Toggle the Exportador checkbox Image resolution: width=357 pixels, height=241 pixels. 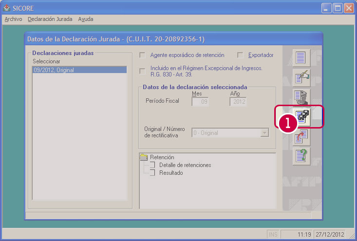coord(240,56)
